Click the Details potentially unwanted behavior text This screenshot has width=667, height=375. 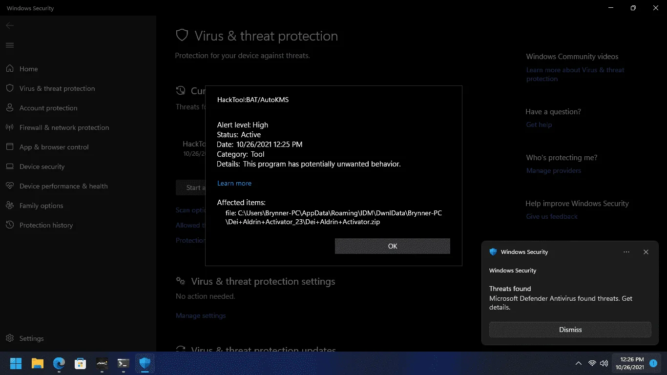tap(309, 164)
